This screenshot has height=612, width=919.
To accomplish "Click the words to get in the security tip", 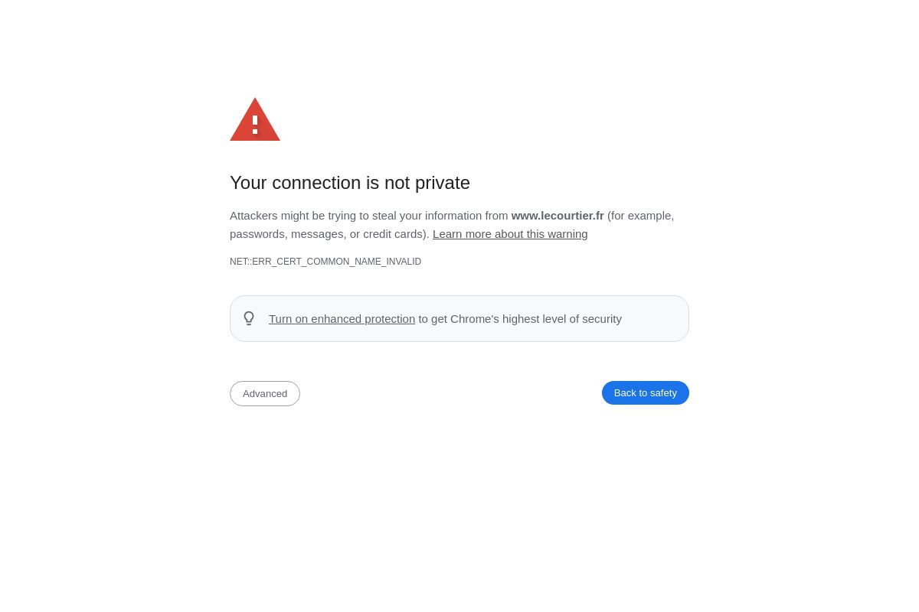I will 433,319.
